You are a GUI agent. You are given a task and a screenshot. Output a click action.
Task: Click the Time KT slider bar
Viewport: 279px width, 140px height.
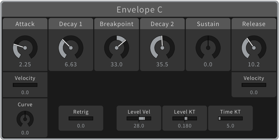tap(230, 118)
